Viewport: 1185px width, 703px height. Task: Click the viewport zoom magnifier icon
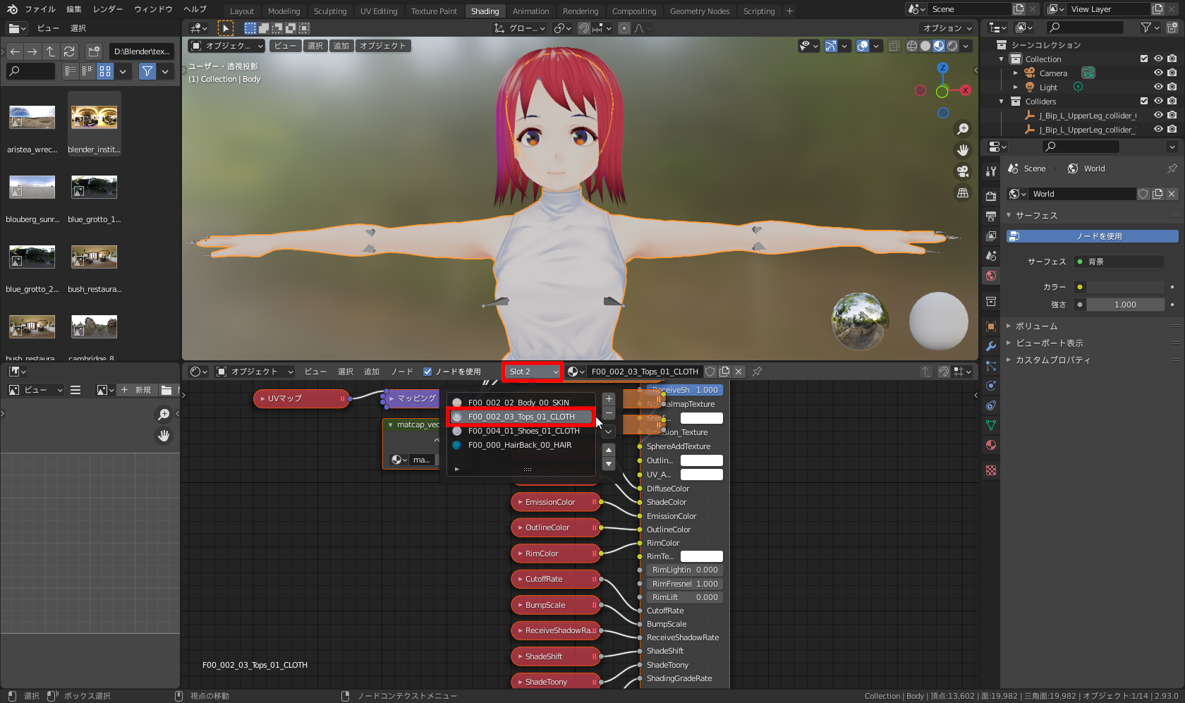963,128
